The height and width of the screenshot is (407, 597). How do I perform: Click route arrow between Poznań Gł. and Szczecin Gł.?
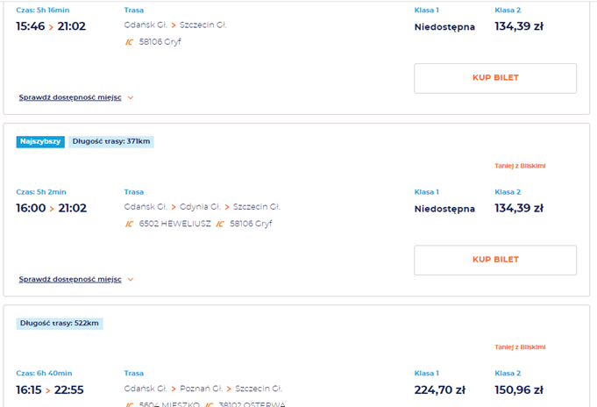click(x=228, y=389)
